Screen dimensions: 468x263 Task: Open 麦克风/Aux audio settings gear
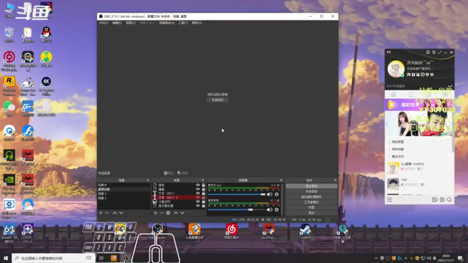(x=277, y=195)
